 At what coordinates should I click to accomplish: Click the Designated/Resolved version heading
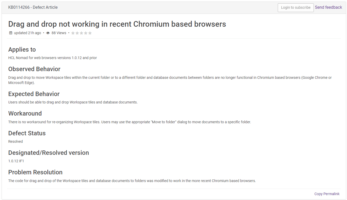pos(48,153)
